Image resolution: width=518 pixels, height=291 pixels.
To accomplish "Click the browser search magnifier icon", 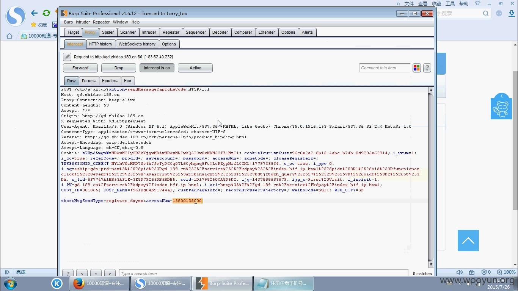I will [x=486, y=13].
